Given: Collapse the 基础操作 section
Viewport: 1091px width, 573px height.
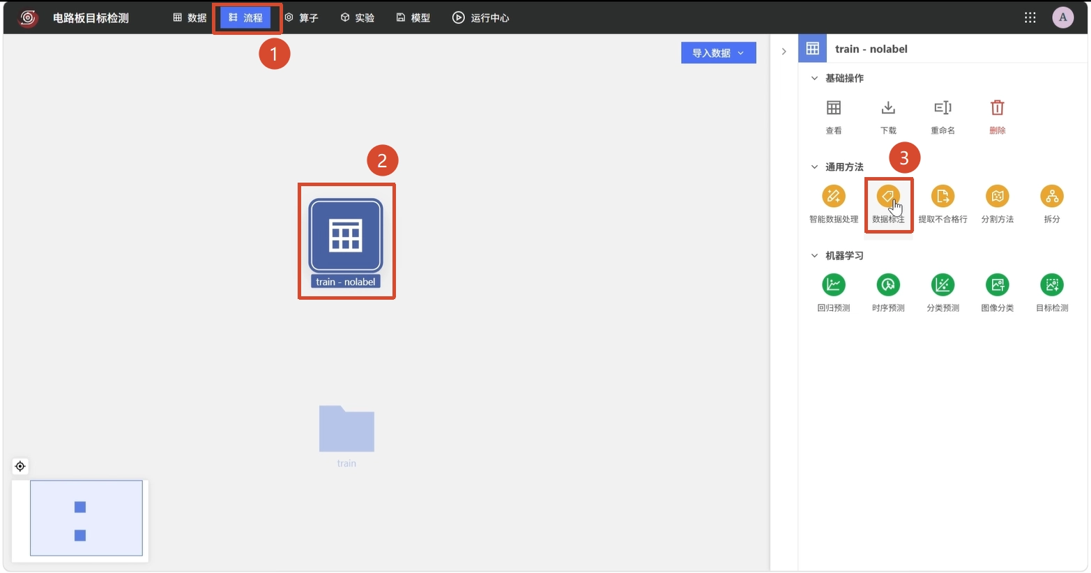Looking at the screenshot, I should pyautogui.click(x=814, y=78).
